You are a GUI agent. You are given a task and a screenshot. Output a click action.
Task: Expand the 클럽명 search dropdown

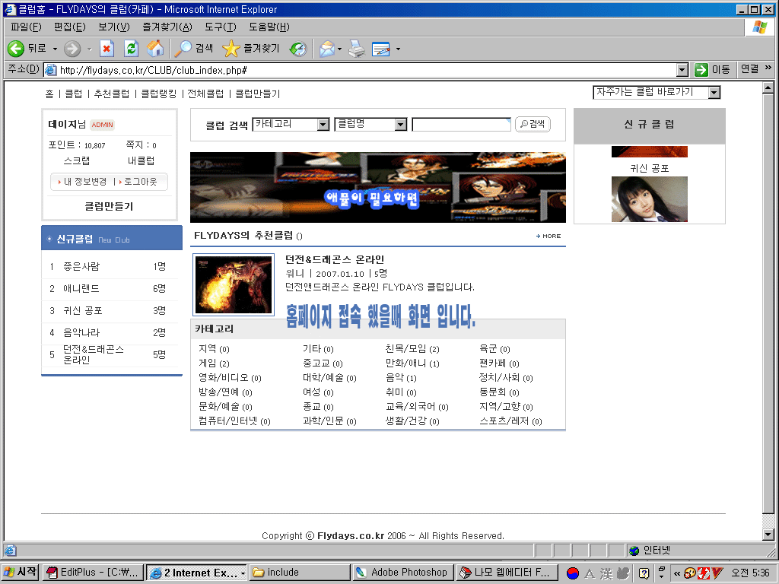(x=400, y=125)
